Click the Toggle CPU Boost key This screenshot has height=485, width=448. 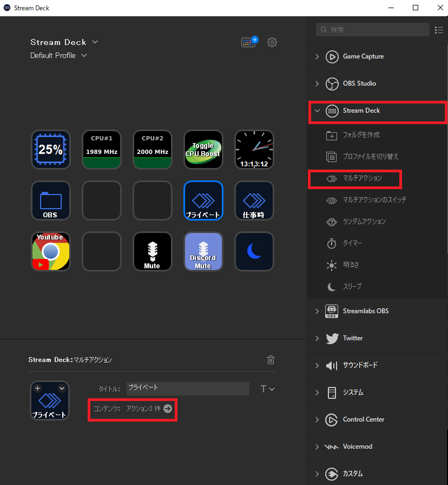coord(203,150)
